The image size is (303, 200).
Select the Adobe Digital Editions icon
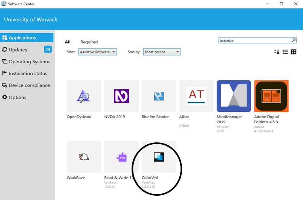[271, 96]
